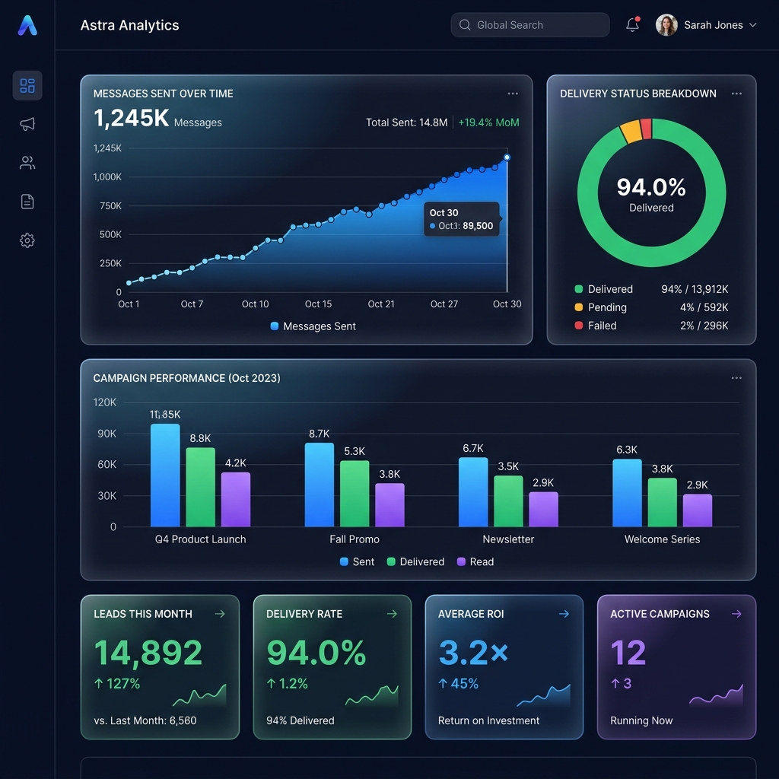779x779 pixels.
Task: Open the settings gear sidebar icon
Action: point(27,240)
